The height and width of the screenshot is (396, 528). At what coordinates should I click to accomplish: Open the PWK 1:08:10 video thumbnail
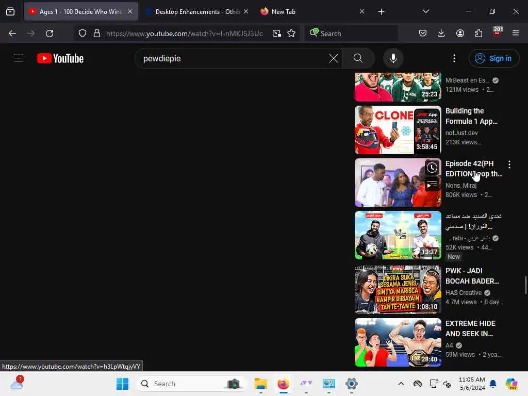click(x=398, y=290)
